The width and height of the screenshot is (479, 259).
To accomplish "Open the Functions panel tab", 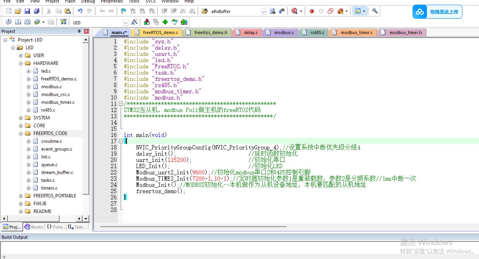I will click(56, 227).
